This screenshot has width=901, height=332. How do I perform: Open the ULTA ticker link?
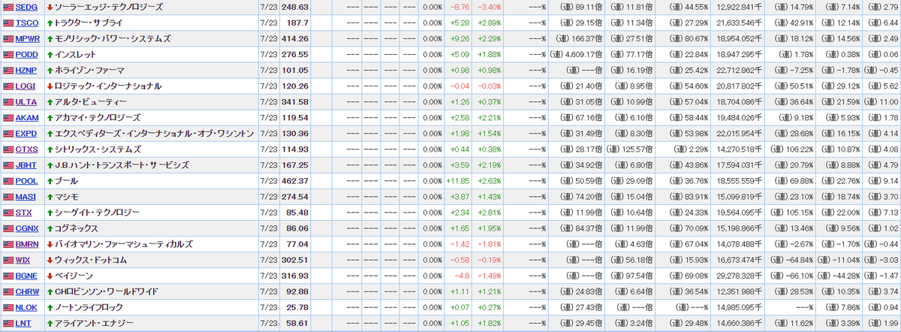(x=26, y=101)
